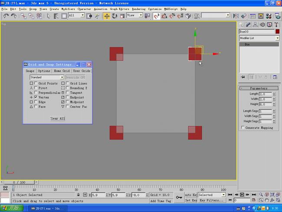Enable the Endpoint snap checkbox

67,97
